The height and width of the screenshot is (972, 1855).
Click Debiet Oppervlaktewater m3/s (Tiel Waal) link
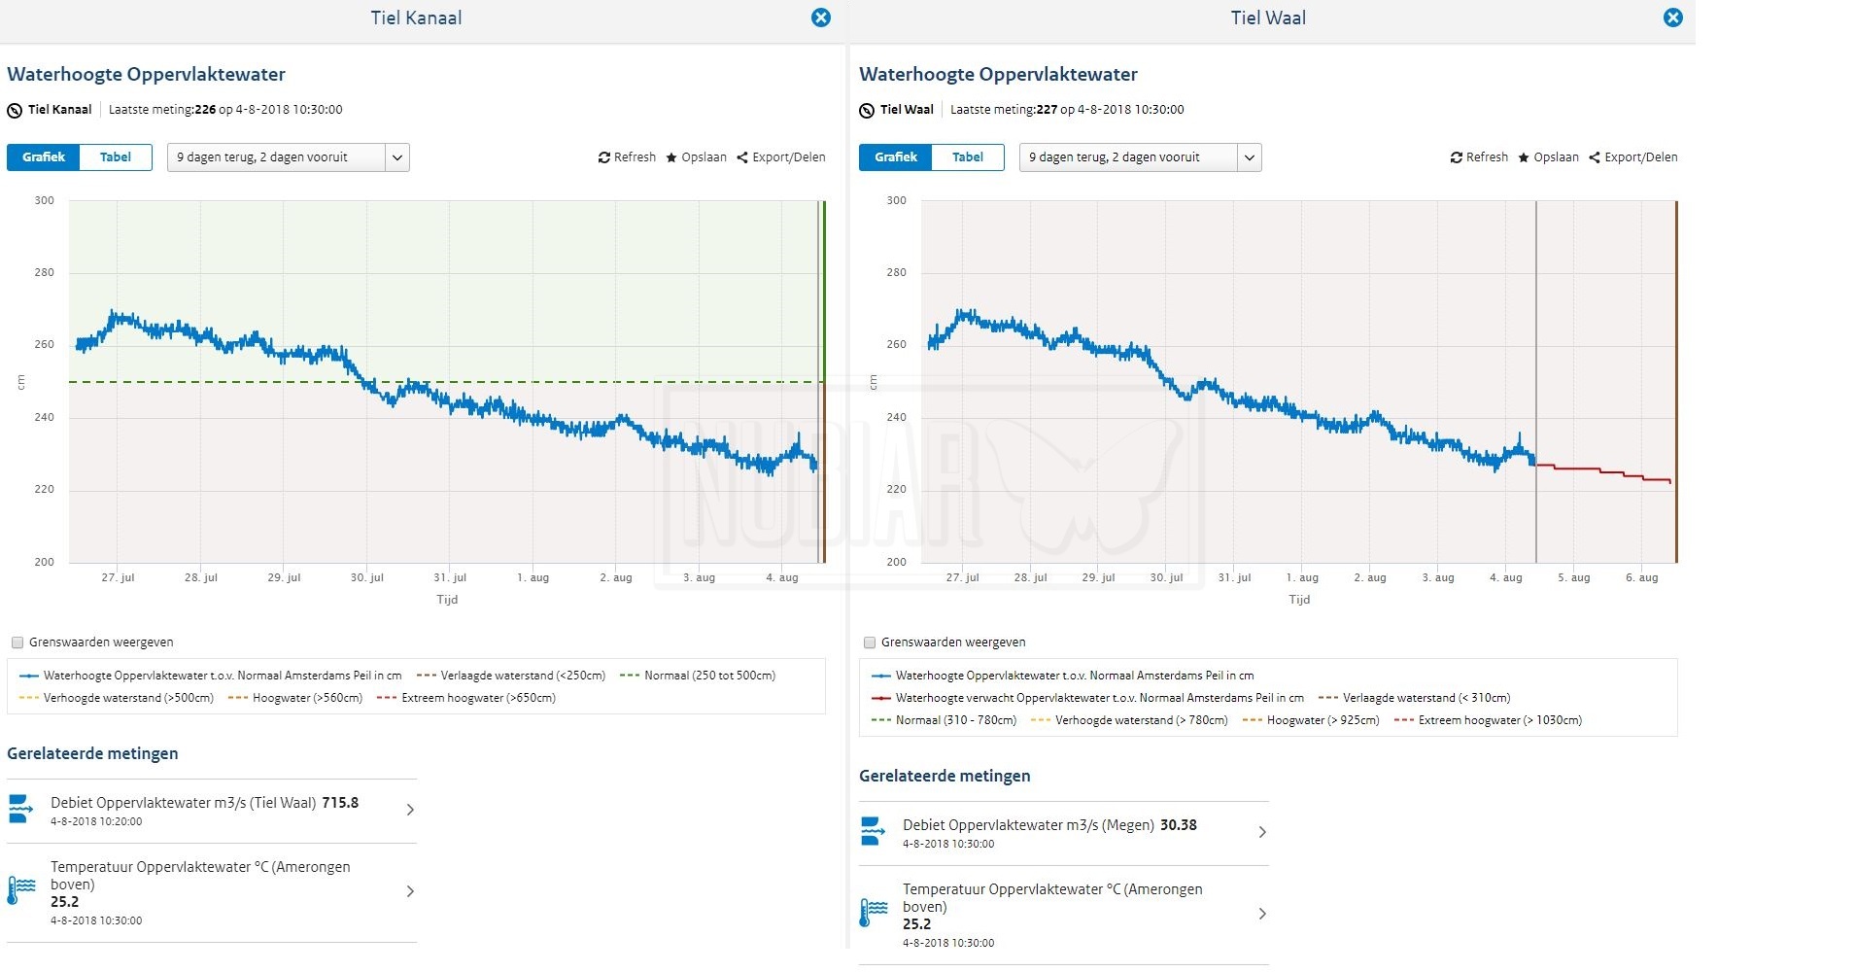coord(183,803)
